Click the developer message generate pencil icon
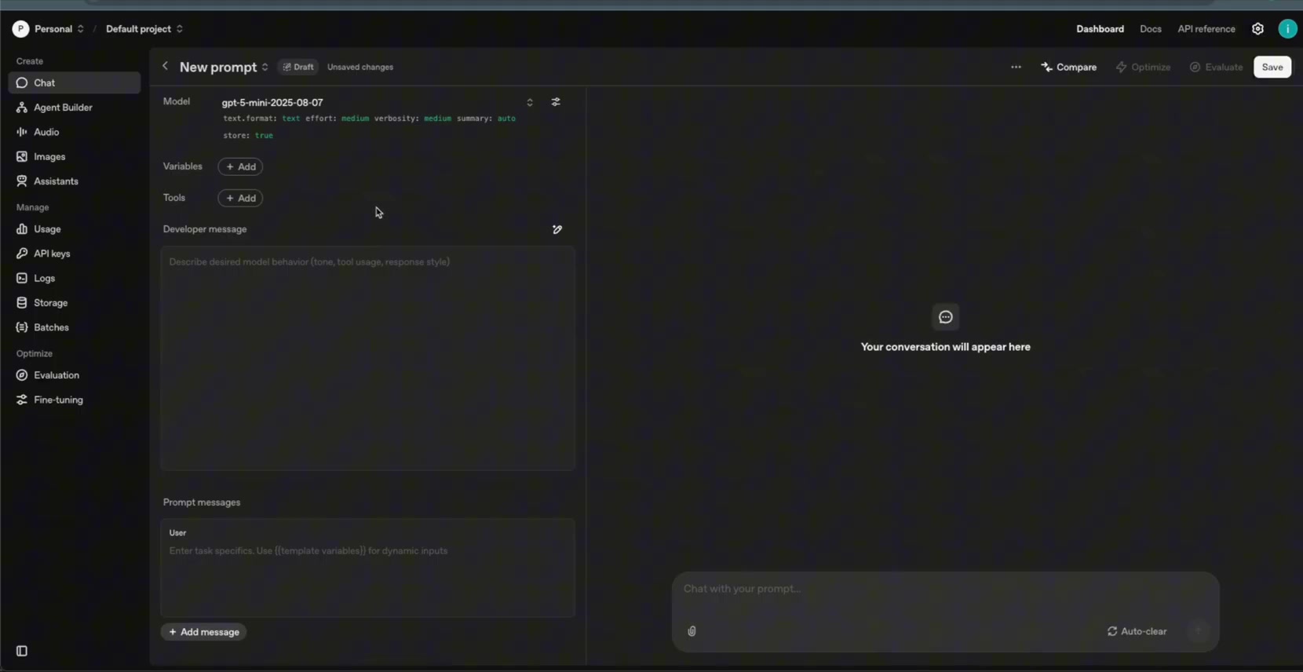The image size is (1303, 672). tap(557, 229)
